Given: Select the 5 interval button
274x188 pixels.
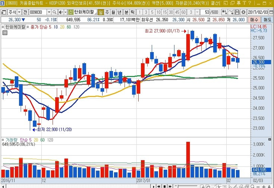Looking at the screenshot, I should pyautogui.click(x=152, y=12).
